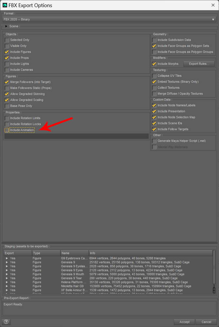Click the empty Properties input bar
Viewport: 219px width, 327px height.
click(x=76, y=136)
